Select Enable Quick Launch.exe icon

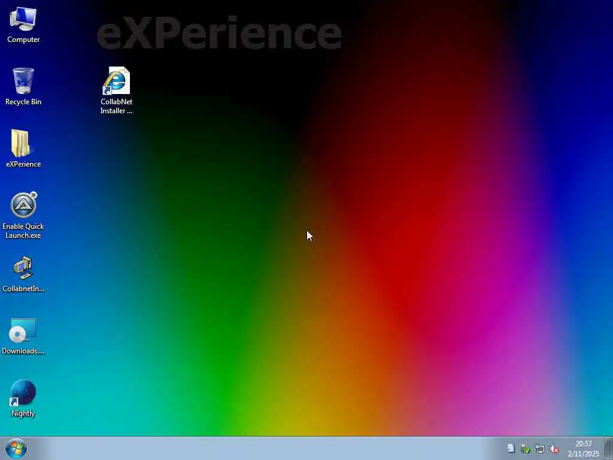[x=23, y=215]
